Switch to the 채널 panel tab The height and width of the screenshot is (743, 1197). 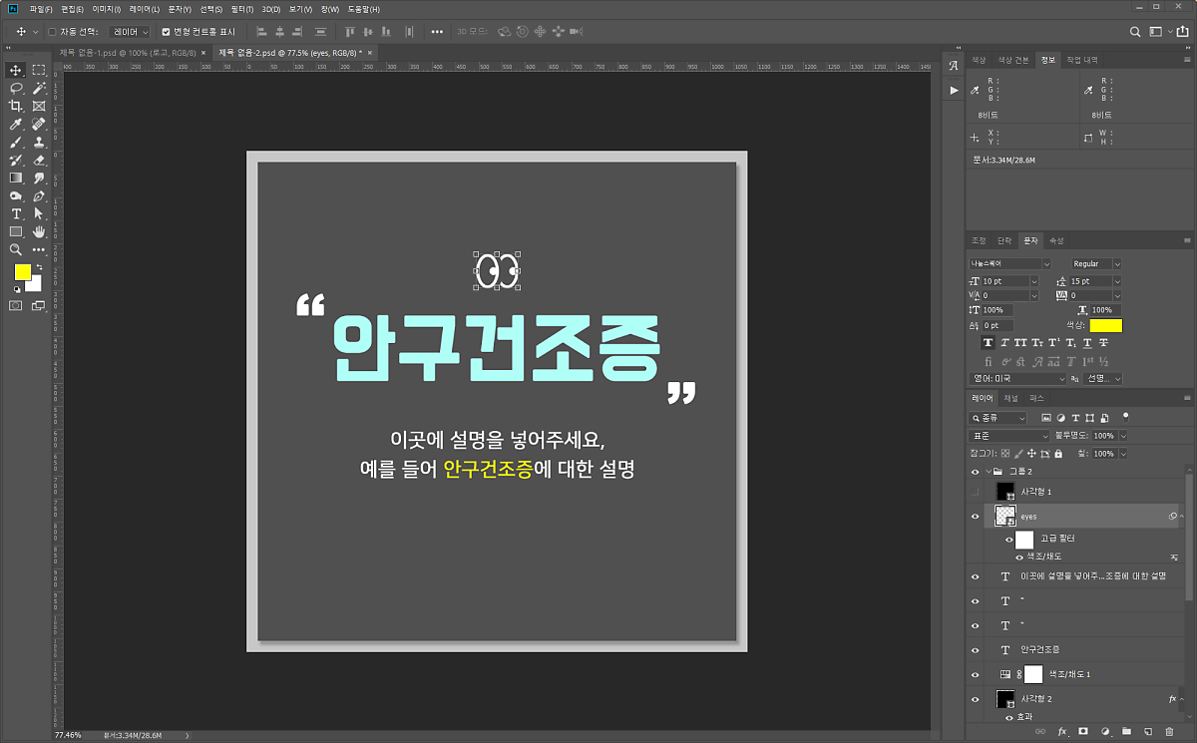[x=1010, y=398]
